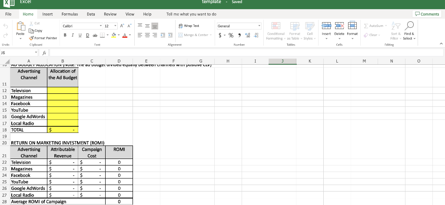This screenshot has height=205, width=445.
Task: Select Middle Align icon
Action: coord(147,26)
